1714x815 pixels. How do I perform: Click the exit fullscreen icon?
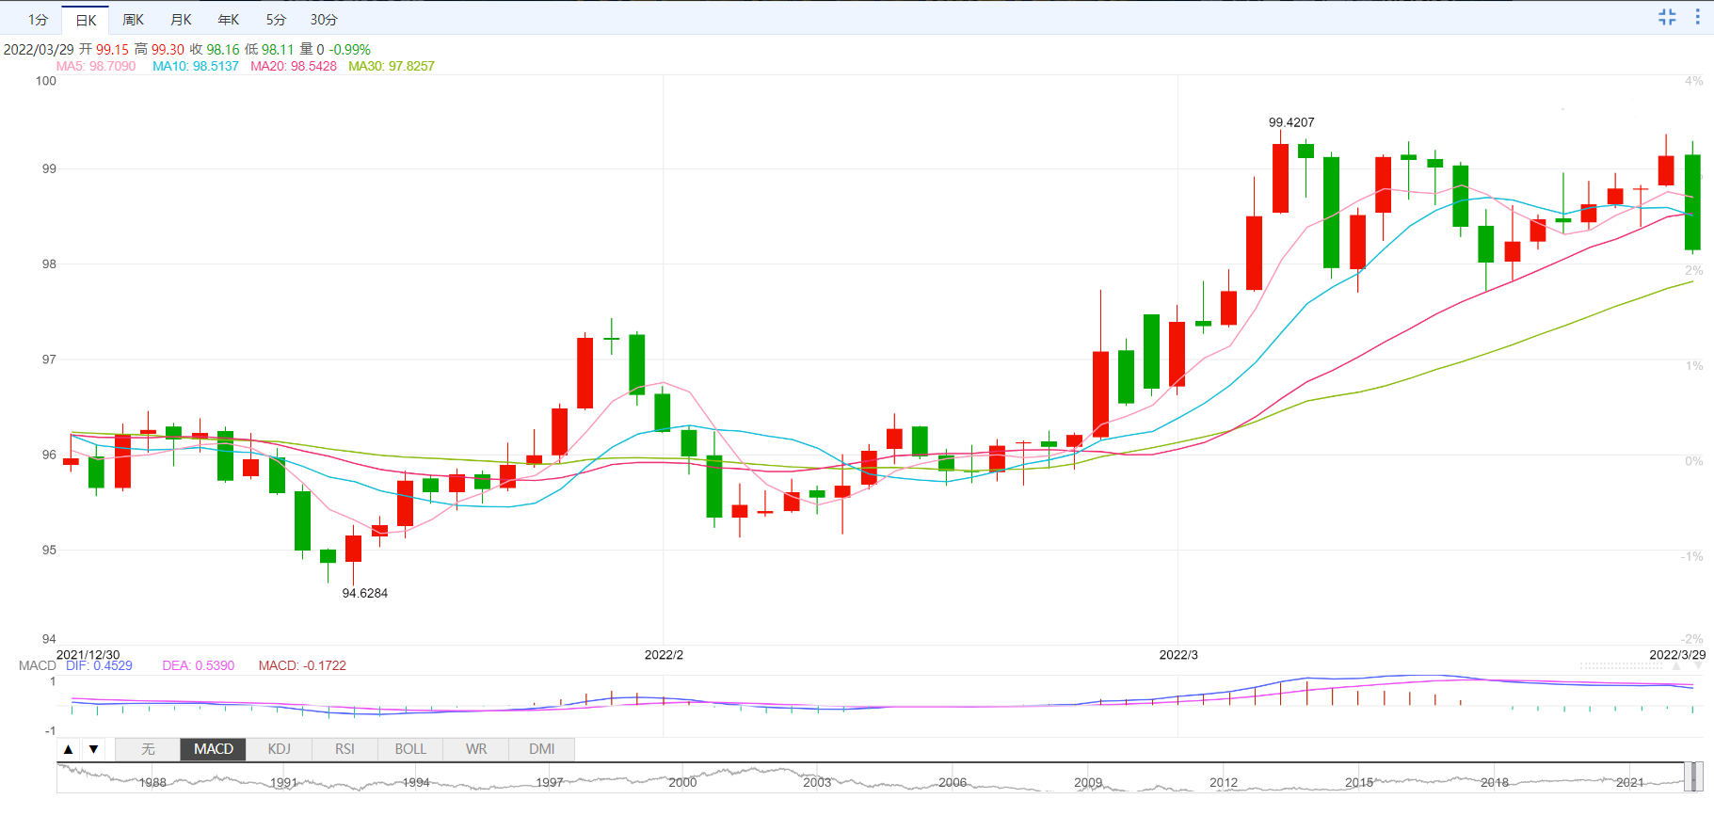1667,17
